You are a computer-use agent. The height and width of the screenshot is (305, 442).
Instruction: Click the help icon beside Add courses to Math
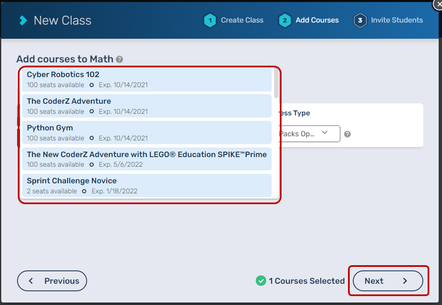[119, 59]
